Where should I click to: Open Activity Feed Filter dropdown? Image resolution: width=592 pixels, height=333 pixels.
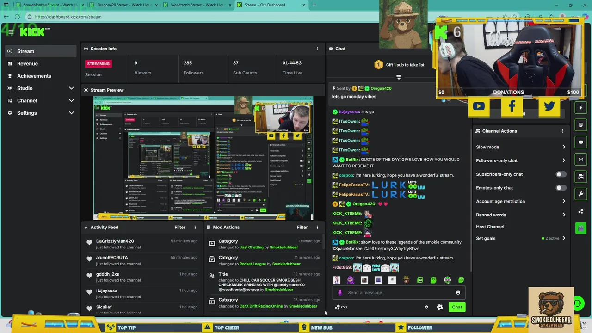[x=180, y=227]
